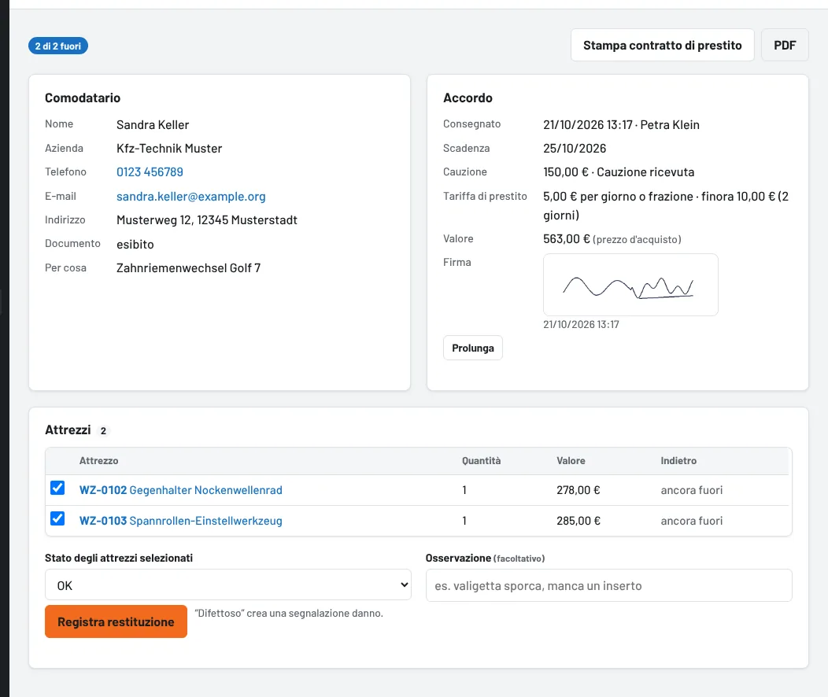
Task: Click 'ancora fuori' in the WZ-0102 row
Action: click(692, 490)
